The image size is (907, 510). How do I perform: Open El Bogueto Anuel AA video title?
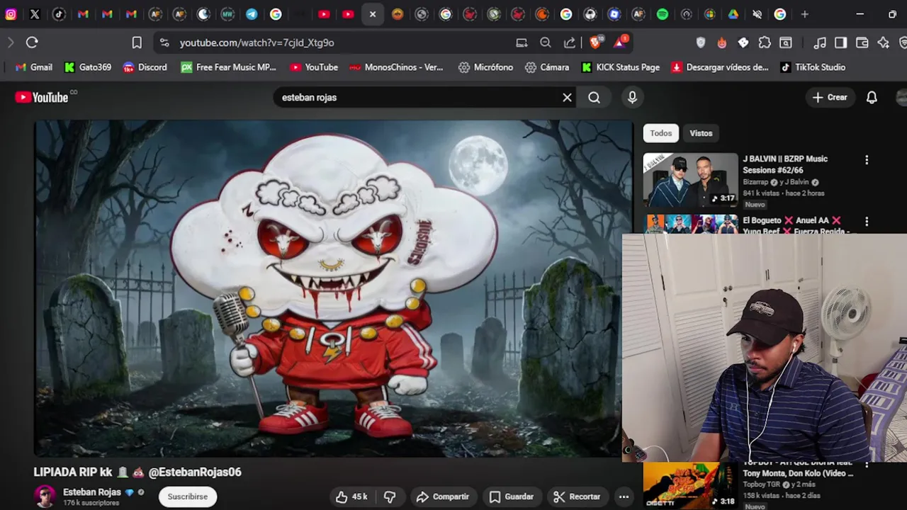(x=796, y=225)
